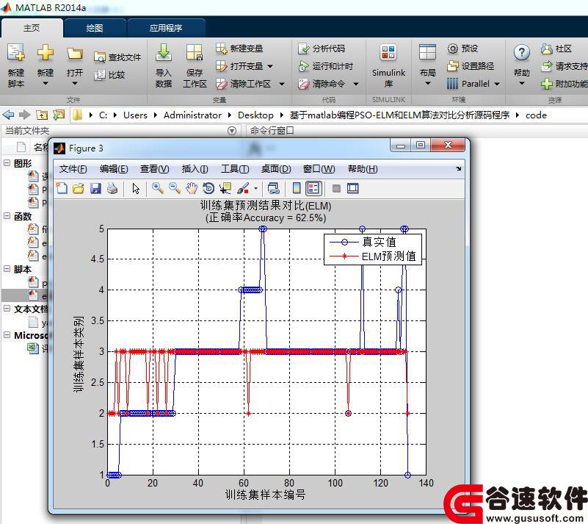
Task: Click code in the folder path
Action: 536,115
